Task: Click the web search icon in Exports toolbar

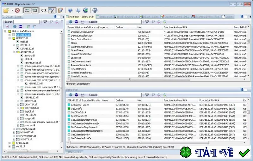Action: [x=71, y=95]
